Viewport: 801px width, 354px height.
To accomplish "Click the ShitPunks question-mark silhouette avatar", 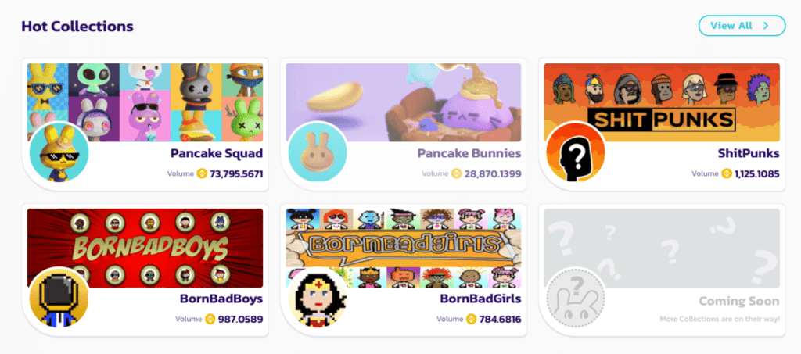I will coord(576,152).
